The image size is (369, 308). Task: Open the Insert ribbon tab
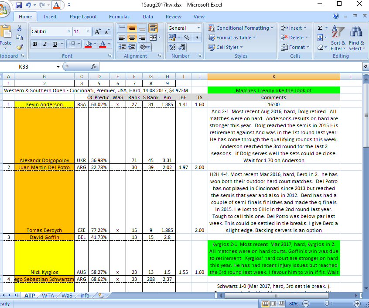pyautogui.click(x=50, y=17)
